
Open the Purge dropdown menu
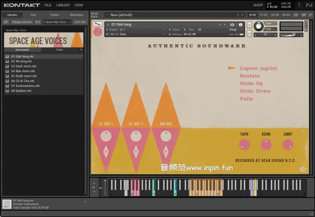pos(235,30)
